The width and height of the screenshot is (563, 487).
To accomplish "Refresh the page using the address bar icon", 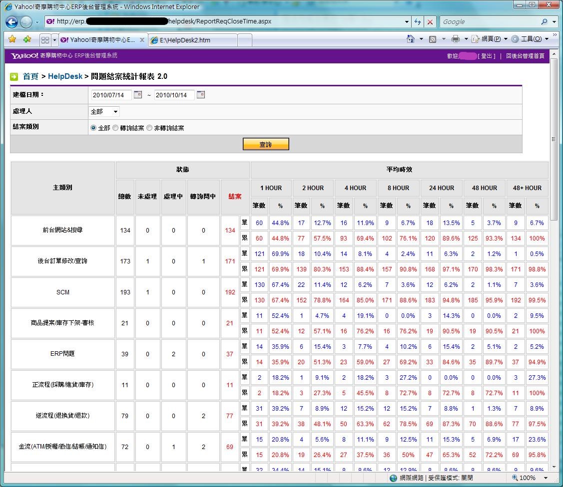I will (x=418, y=22).
